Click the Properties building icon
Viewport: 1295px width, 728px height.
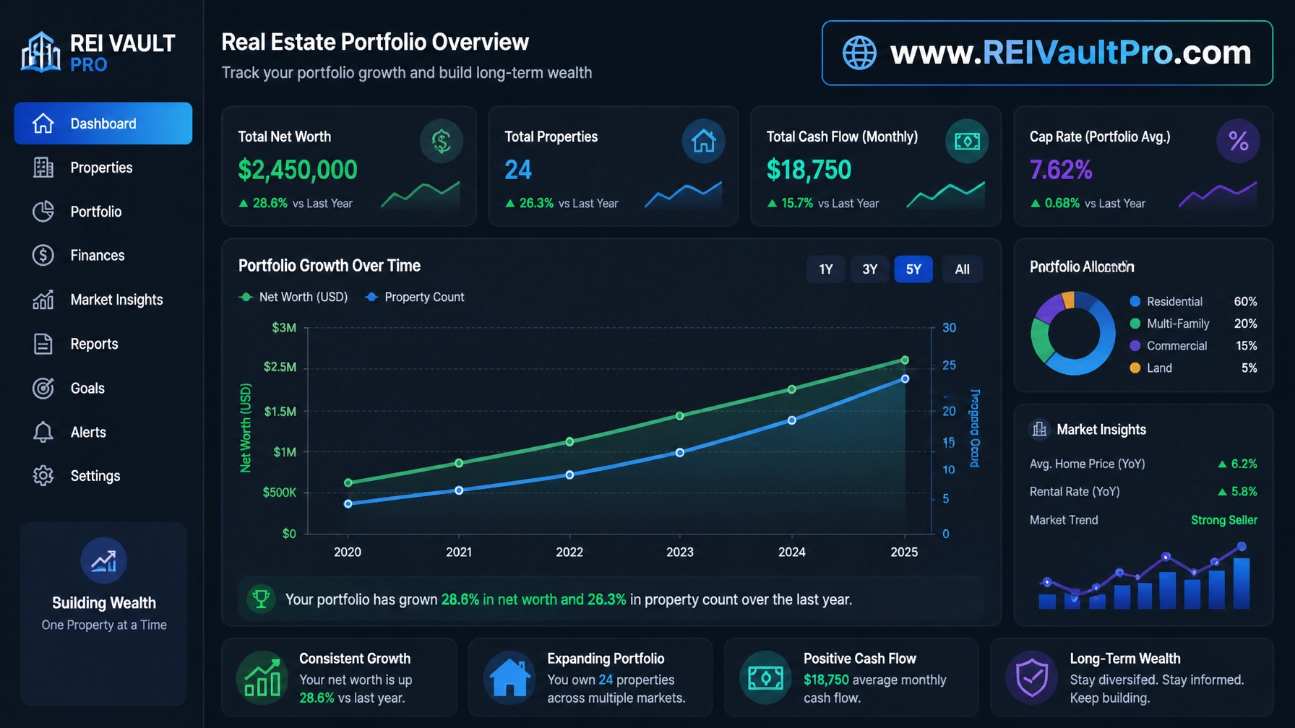(43, 168)
